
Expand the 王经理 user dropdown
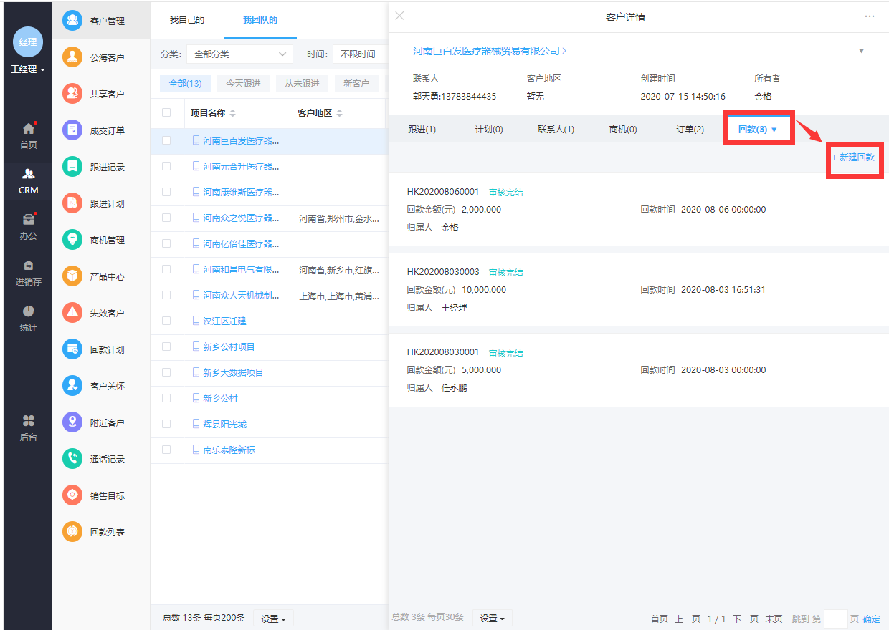pos(28,69)
